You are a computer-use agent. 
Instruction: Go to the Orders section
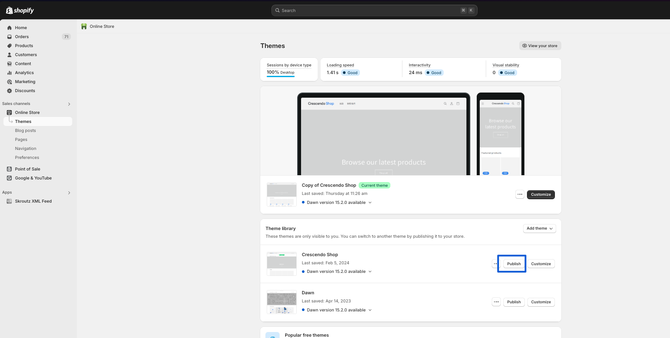pos(22,37)
